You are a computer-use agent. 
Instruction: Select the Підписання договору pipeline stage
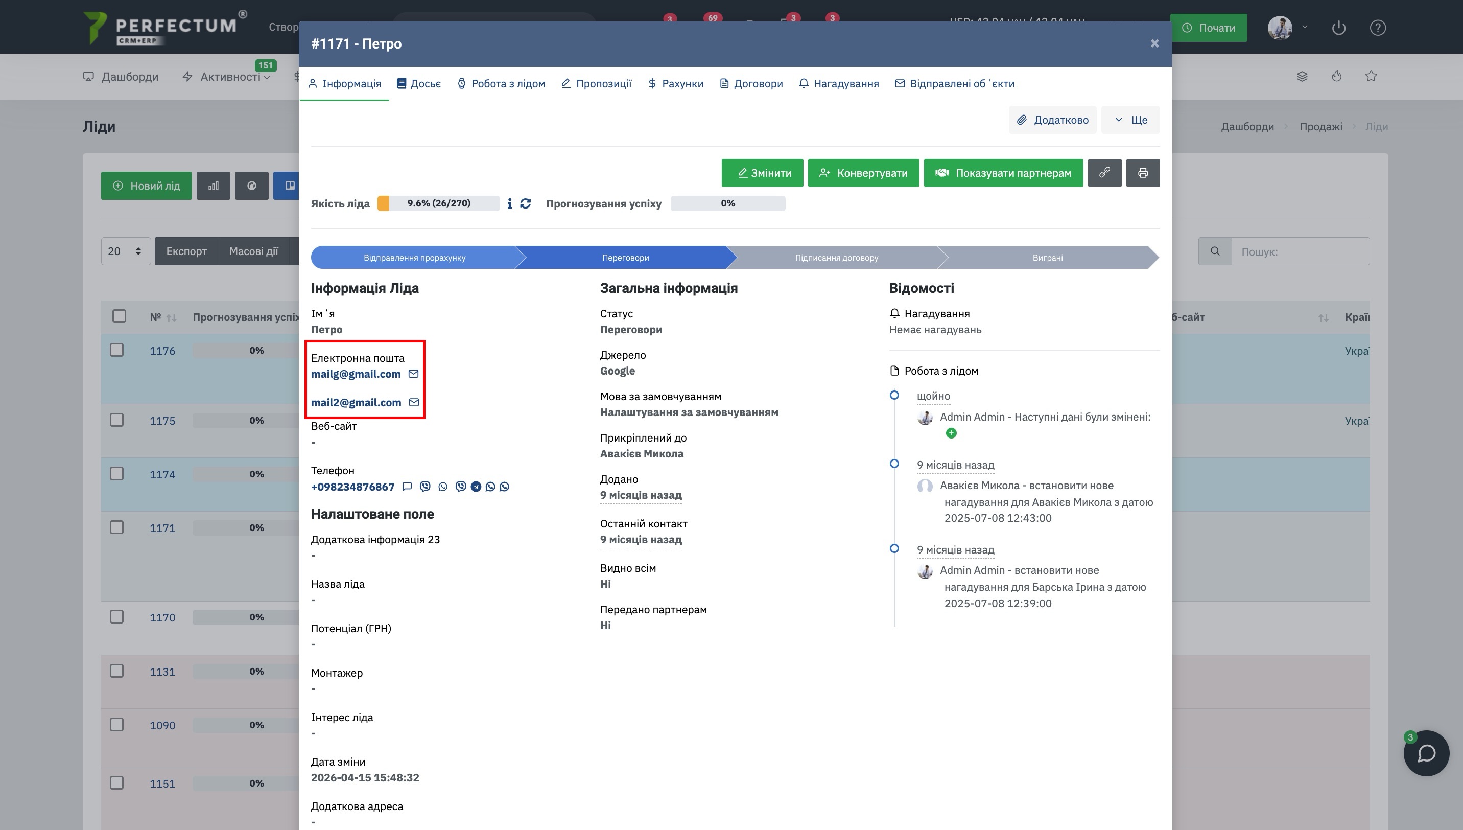pos(836,258)
